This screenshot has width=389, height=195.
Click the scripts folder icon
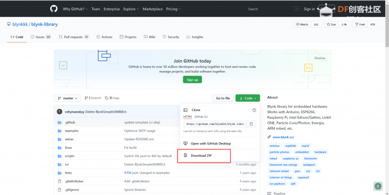click(x=60, y=156)
